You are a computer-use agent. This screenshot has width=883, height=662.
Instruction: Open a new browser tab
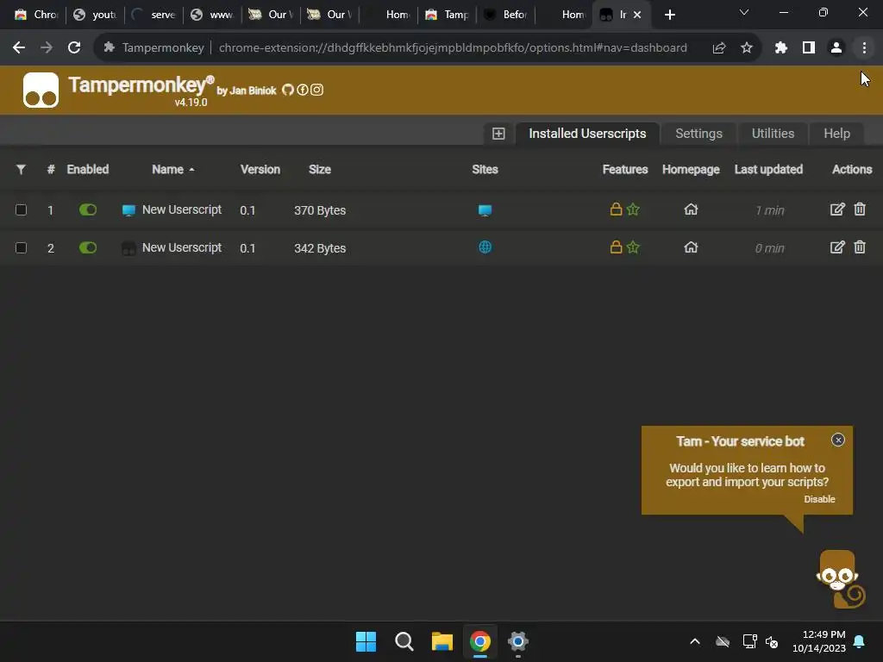pyautogui.click(x=669, y=16)
